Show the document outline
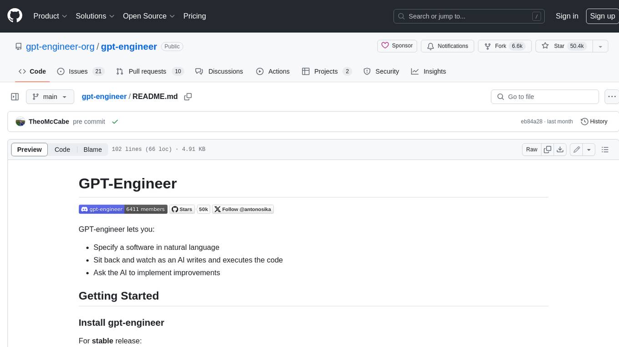619x347 pixels. coord(605,149)
